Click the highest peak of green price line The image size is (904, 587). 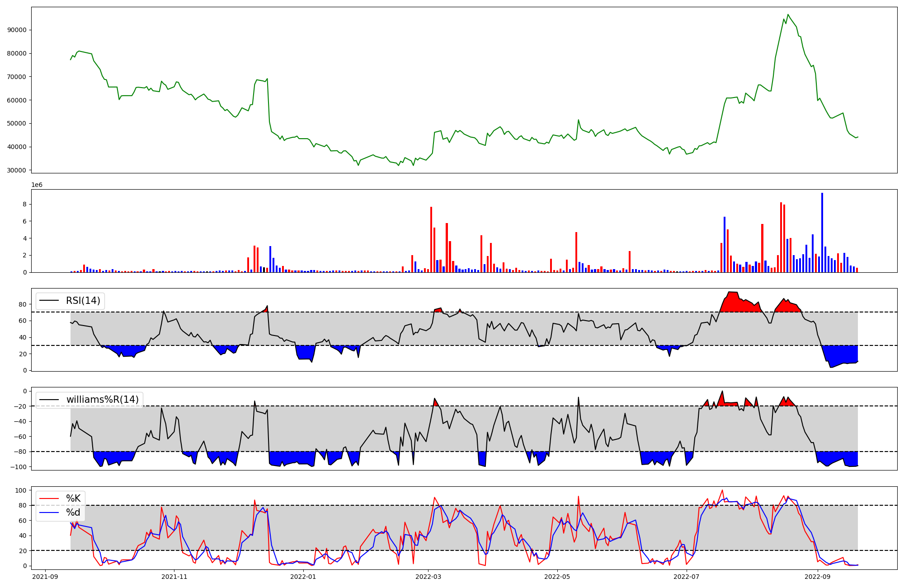click(788, 15)
